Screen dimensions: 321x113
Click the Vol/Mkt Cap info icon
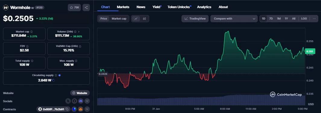(x=80, y=46)
